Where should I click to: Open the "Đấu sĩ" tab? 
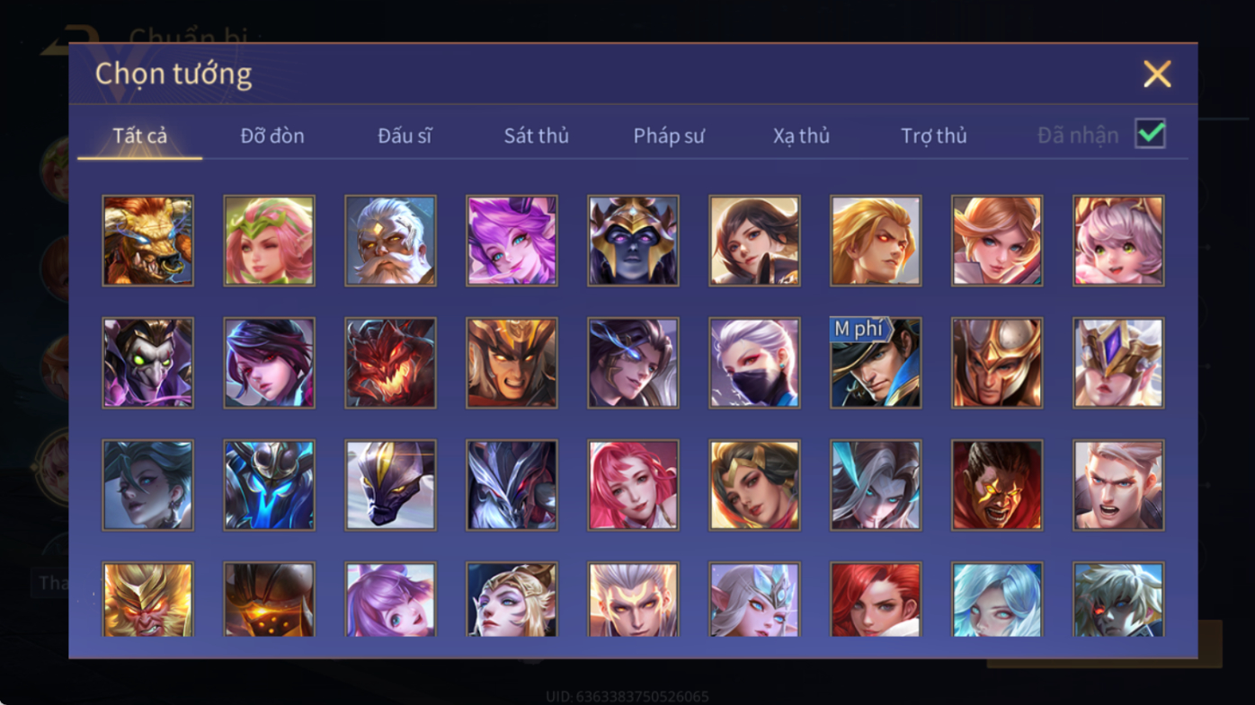pos(405,136)
